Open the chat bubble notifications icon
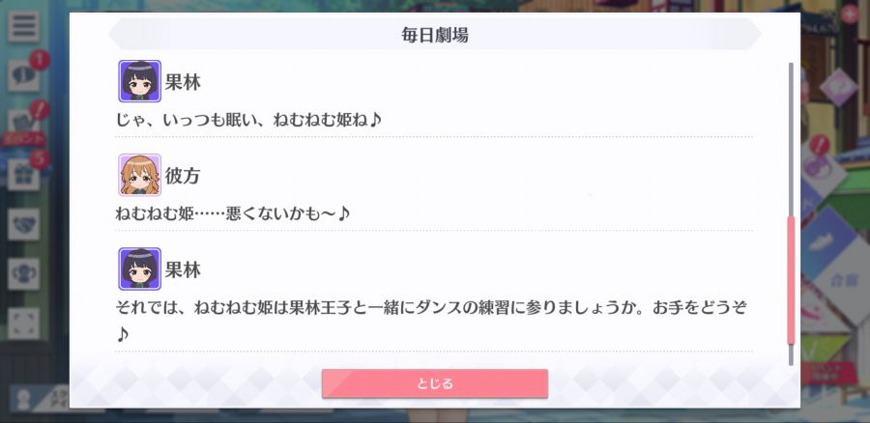 pyautogui.click(x=23, y=76)
